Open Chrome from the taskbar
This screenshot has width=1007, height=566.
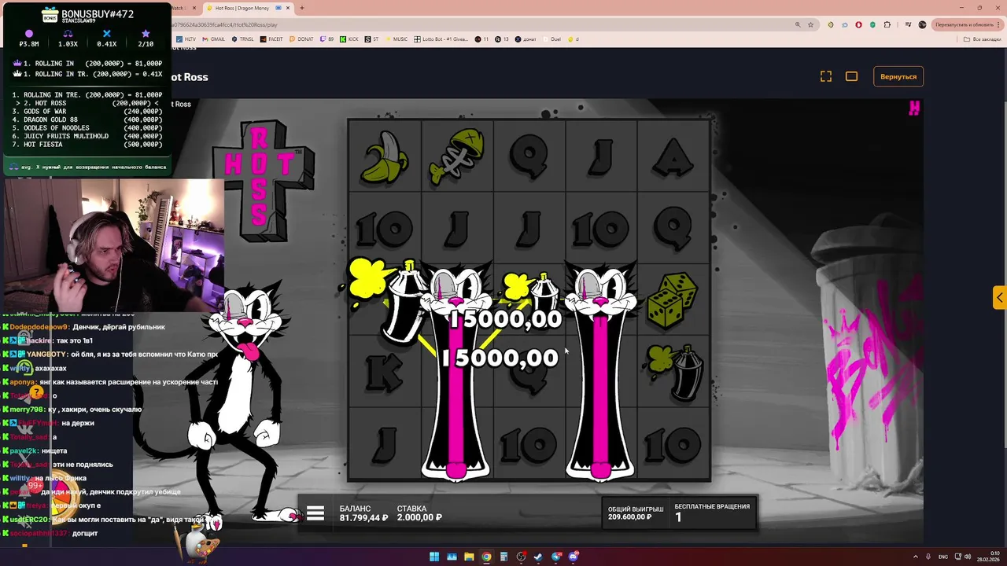[x=486, y=557]
